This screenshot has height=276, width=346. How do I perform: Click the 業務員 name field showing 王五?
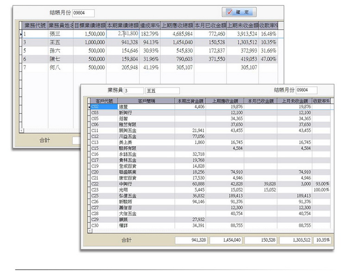coord(162,91)
